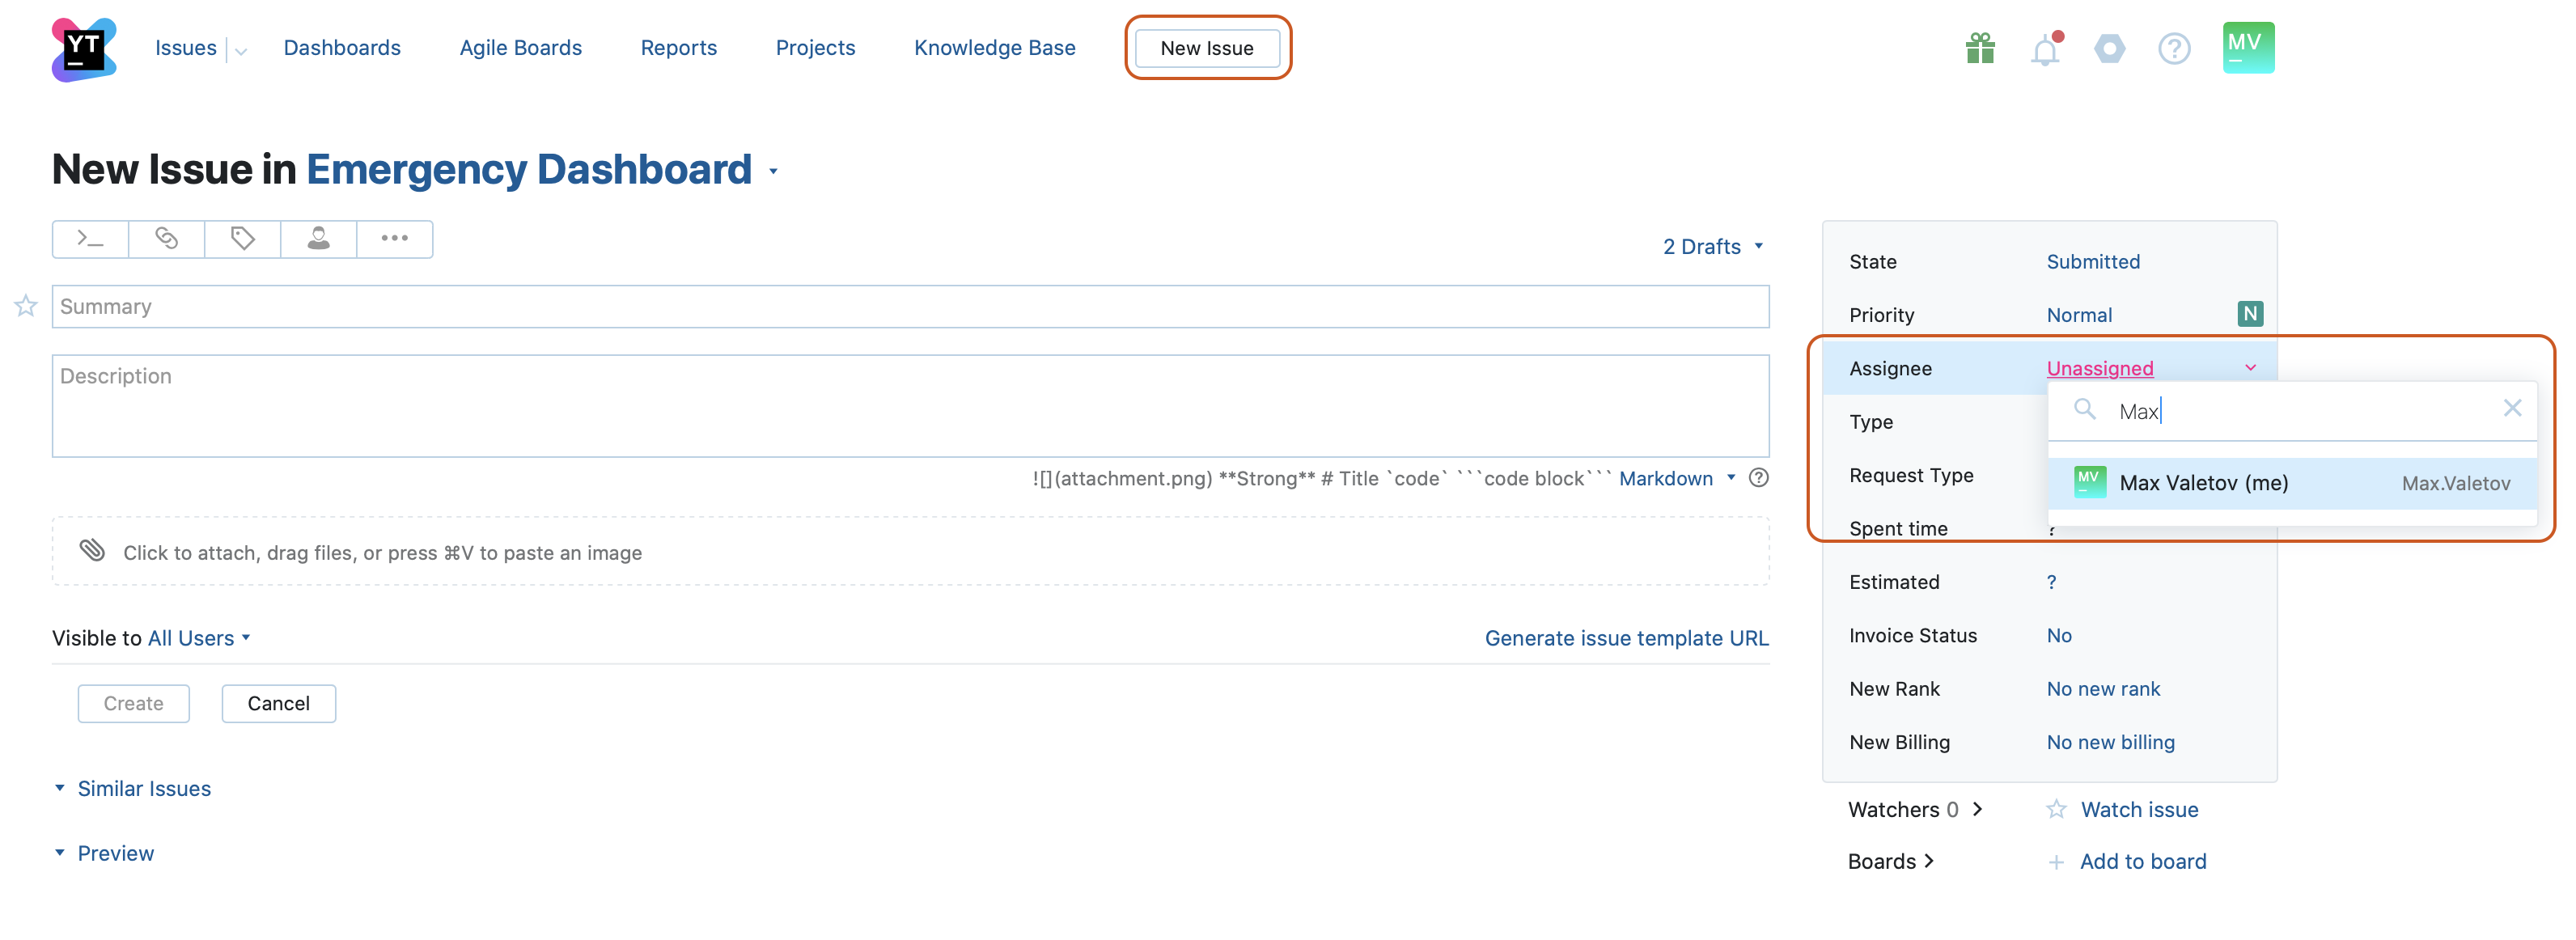Click the Add to board link
2576x940 pixels.
click(2143, 862)
